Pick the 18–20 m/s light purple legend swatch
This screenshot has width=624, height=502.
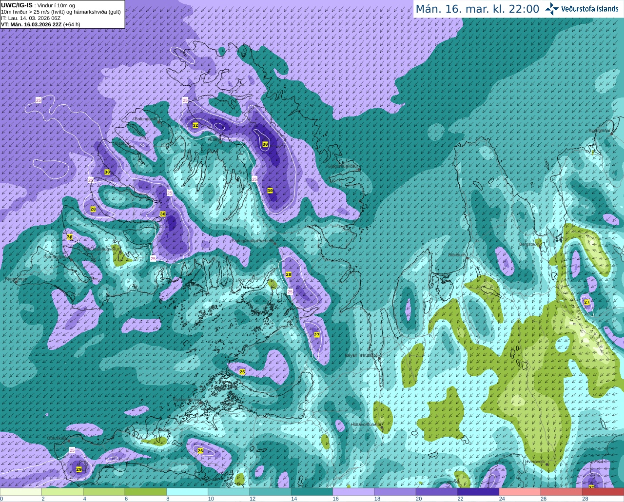(395, 492)
